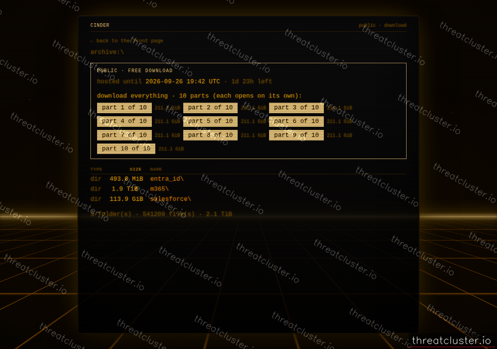Click the 1d 23h left countdown
Image resolution: width=497 pixels, height=349 pixels.
(x=252, y=81)
